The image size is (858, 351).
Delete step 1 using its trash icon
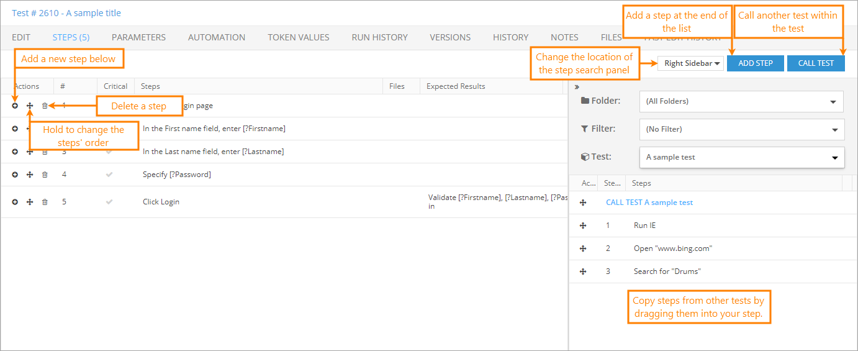[45, 106]
